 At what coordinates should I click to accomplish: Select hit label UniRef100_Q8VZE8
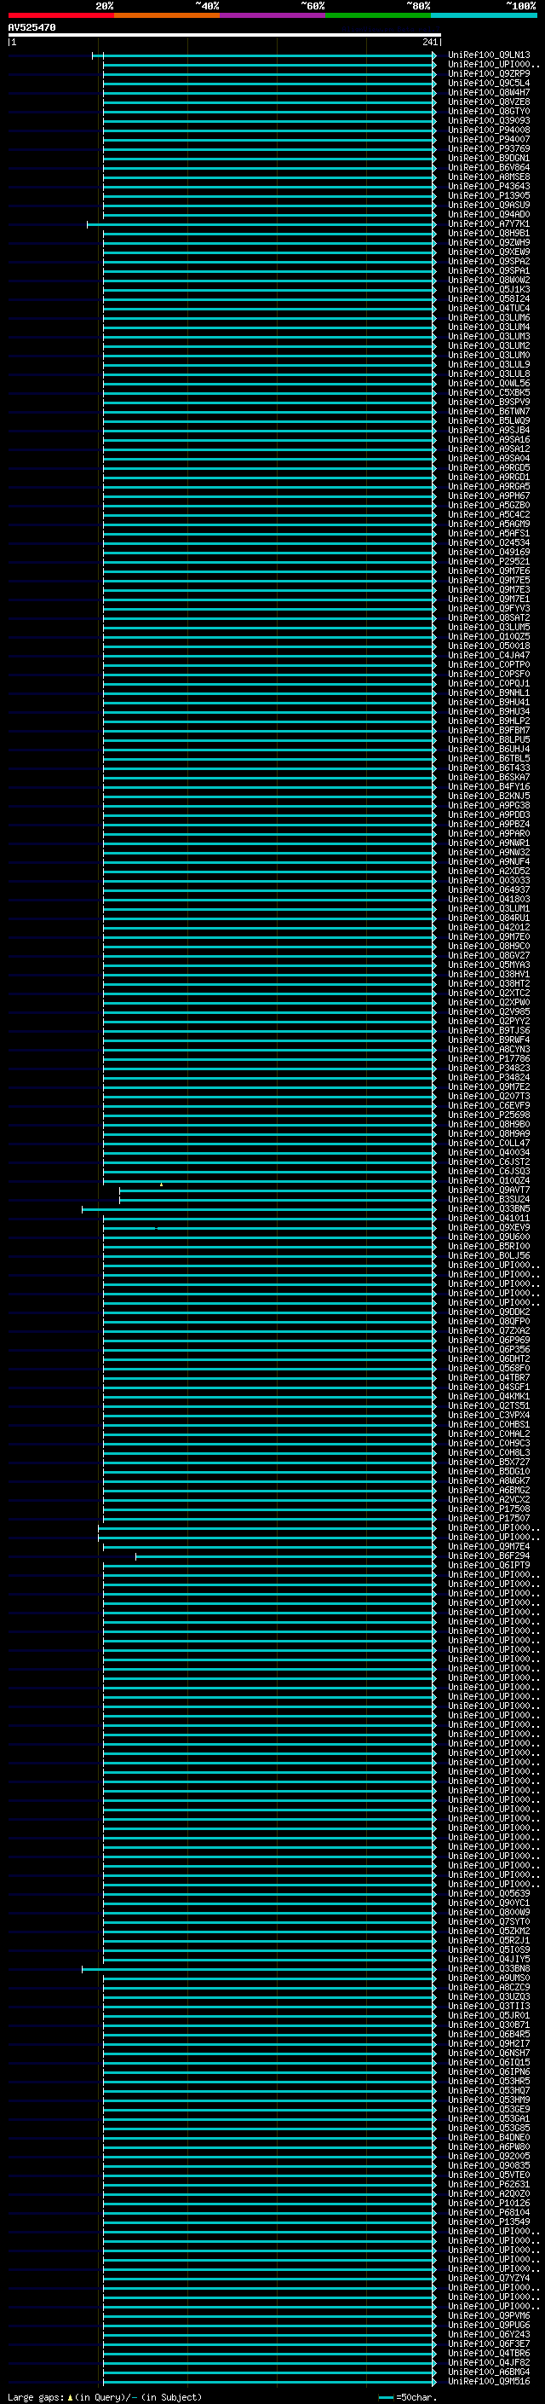[x=489, y=101]
